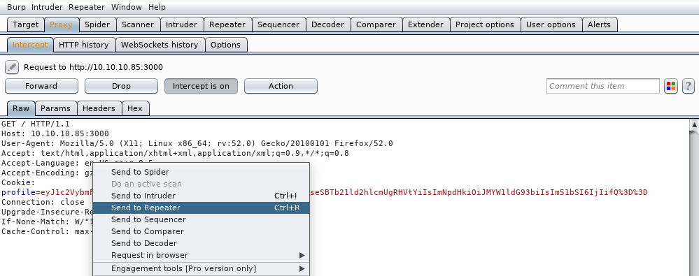This screenshot has height=276, width=699.
Task: Click the GET / HTTP/1.1 request line
Action: pos(36,124)
